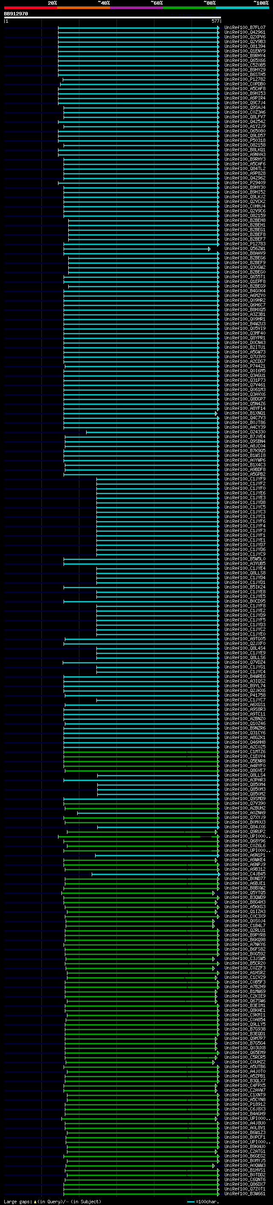
Task: Select the label UniRef100_A5CAF8
Action: click(245, 89)
